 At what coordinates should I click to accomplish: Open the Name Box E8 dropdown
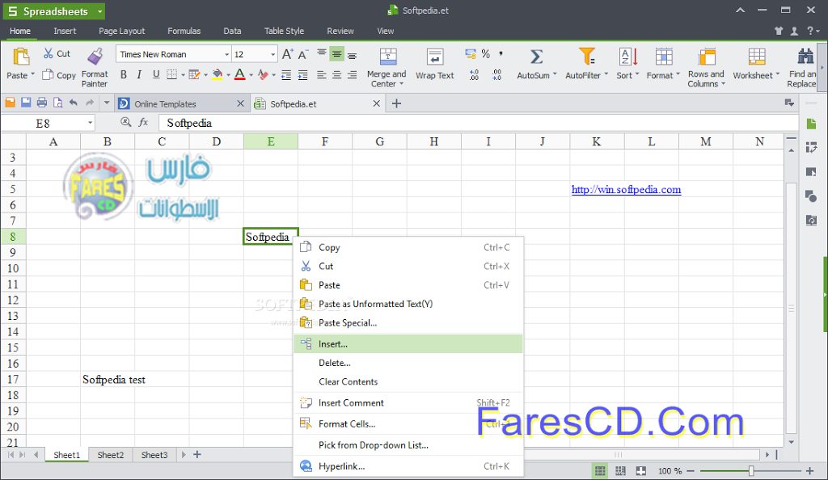pyautogui.click(x=91, y=123)
